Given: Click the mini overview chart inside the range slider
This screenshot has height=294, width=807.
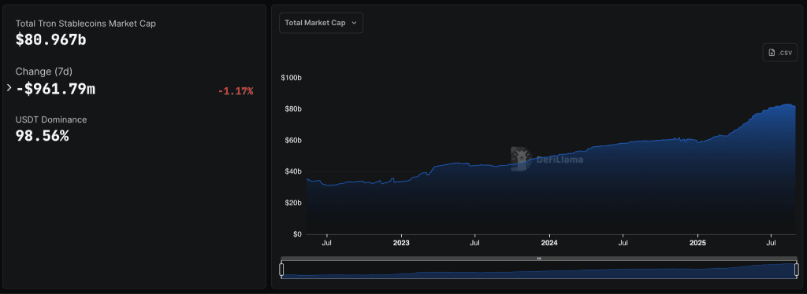Looking at the screenshot, I should (539, 270).
